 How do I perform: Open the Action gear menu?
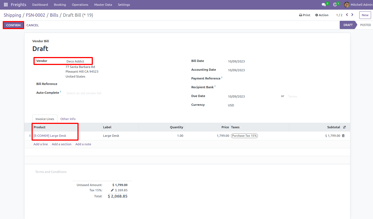click(322, 15)
